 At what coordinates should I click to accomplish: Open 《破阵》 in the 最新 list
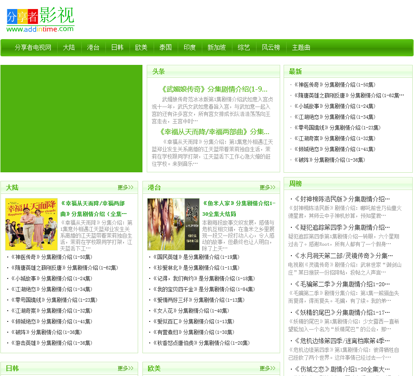[x=329, y=160]
